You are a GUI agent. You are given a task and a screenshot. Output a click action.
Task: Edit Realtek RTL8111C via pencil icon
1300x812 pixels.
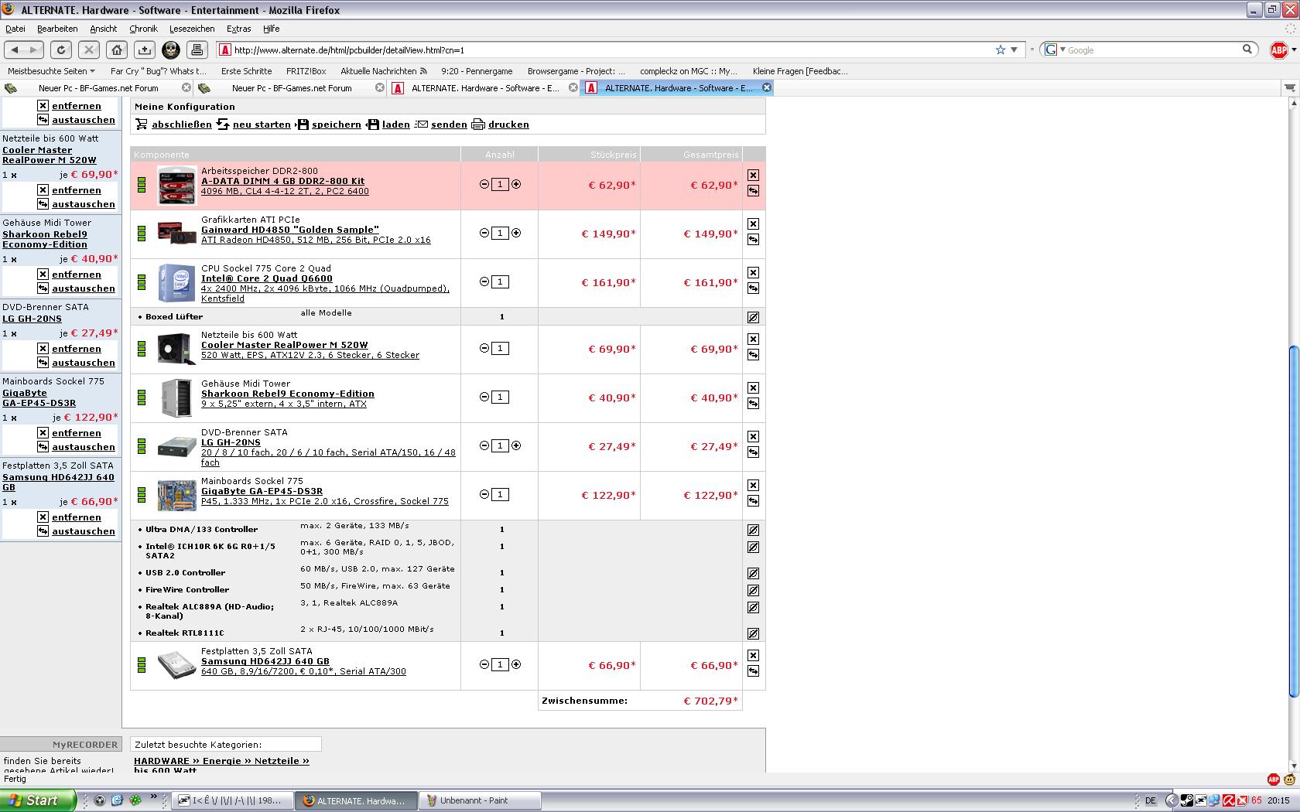(x=753, y=634)
